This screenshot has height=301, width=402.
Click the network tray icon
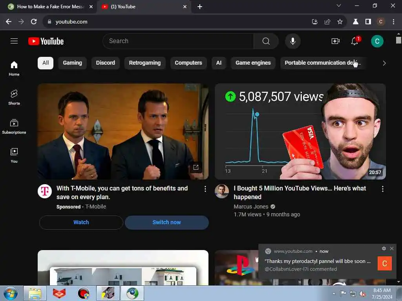[x=353, y=294]
